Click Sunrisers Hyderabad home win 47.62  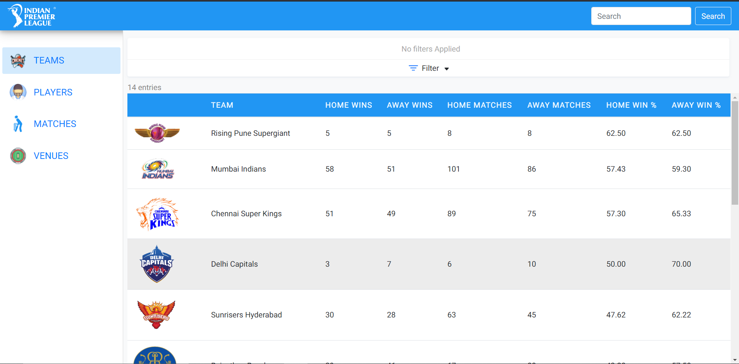616,315
